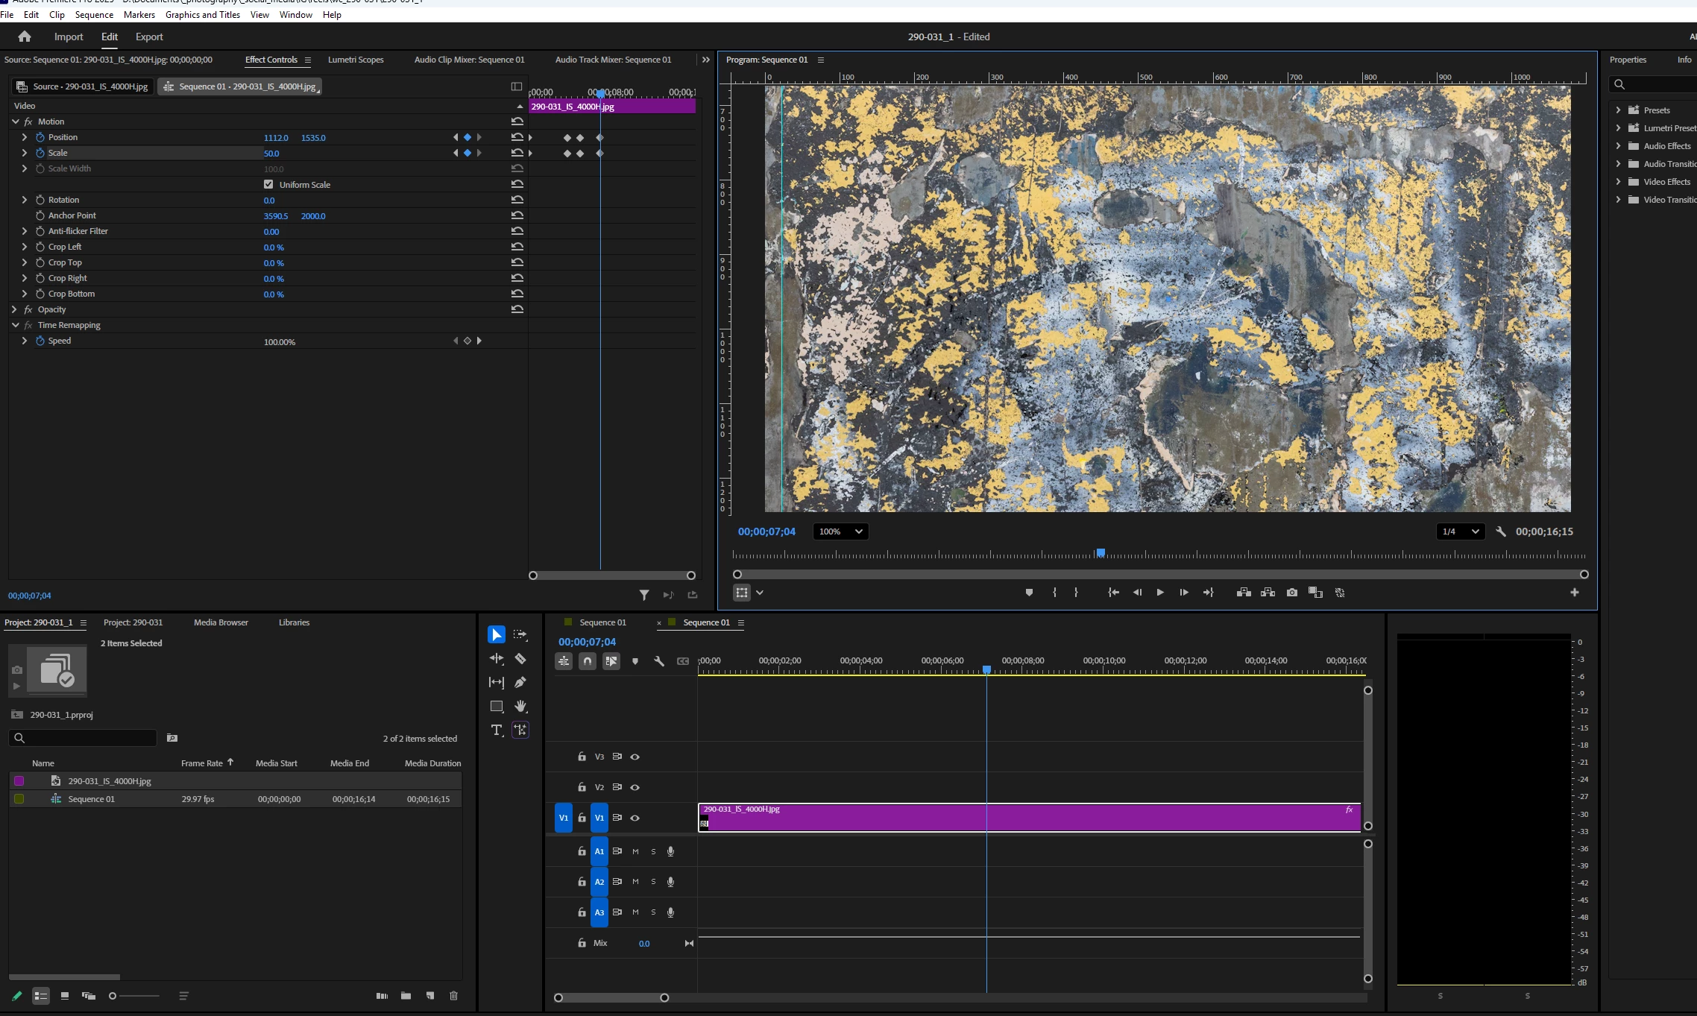Click the Export Frame camera icon
Viewport: 1697px width, 1016px height.
(1292, 593)
